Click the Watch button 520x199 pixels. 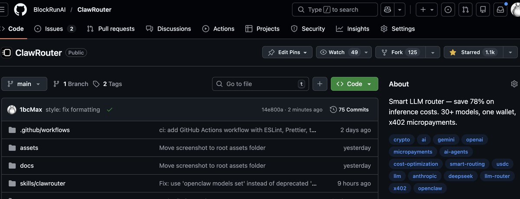339,52
